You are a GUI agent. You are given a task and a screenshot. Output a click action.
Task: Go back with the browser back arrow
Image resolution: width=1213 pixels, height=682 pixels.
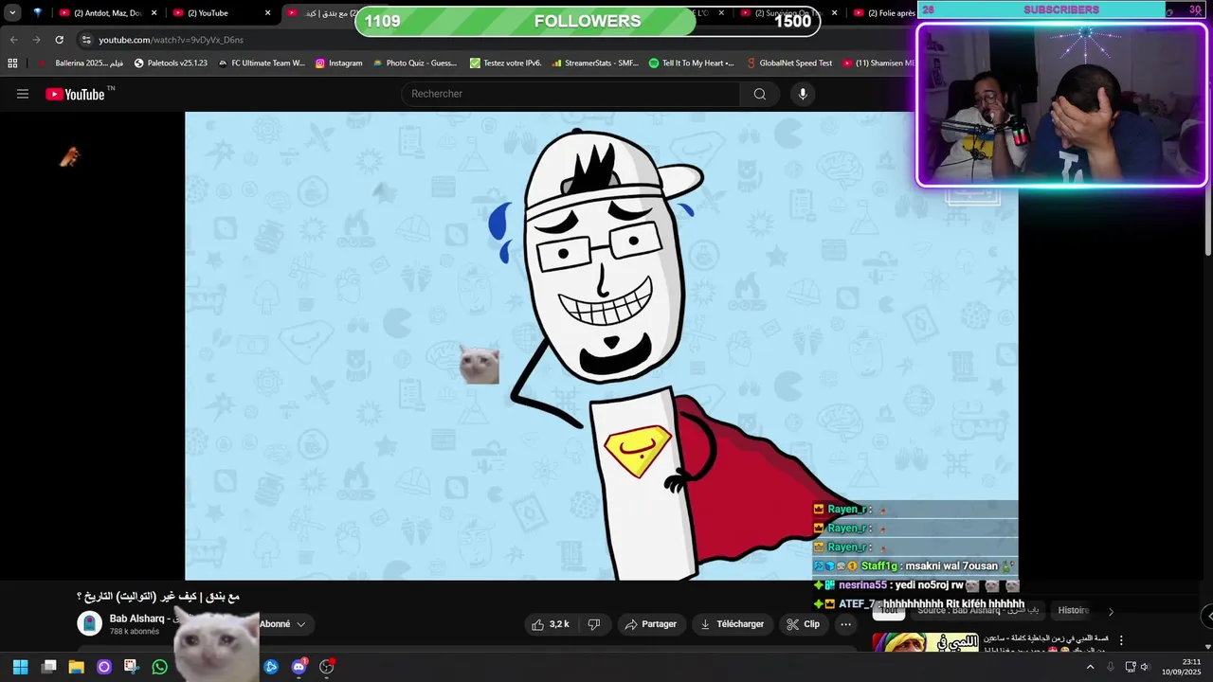(x=13, y=40)
